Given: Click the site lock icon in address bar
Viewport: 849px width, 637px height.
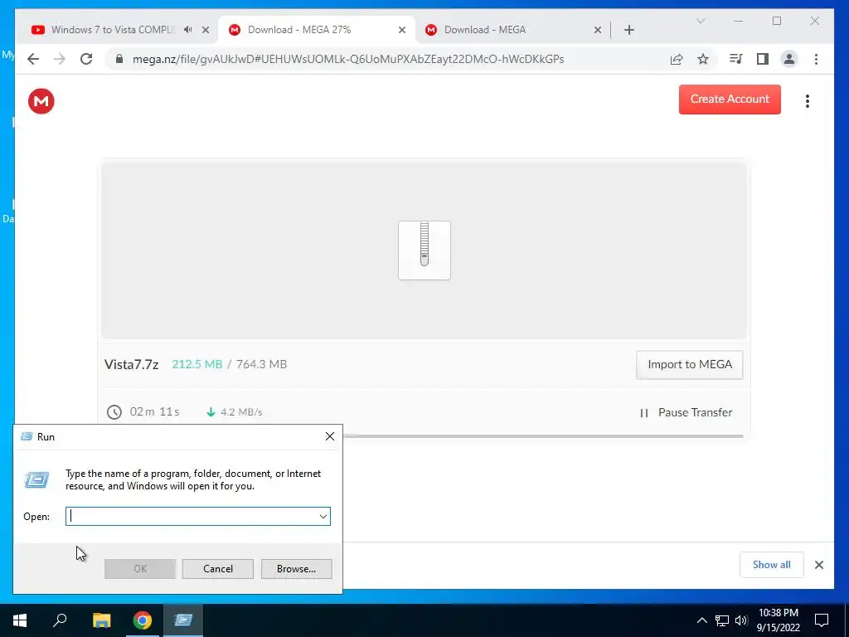Looking at the screenshot, I should (x=119, y=59).
